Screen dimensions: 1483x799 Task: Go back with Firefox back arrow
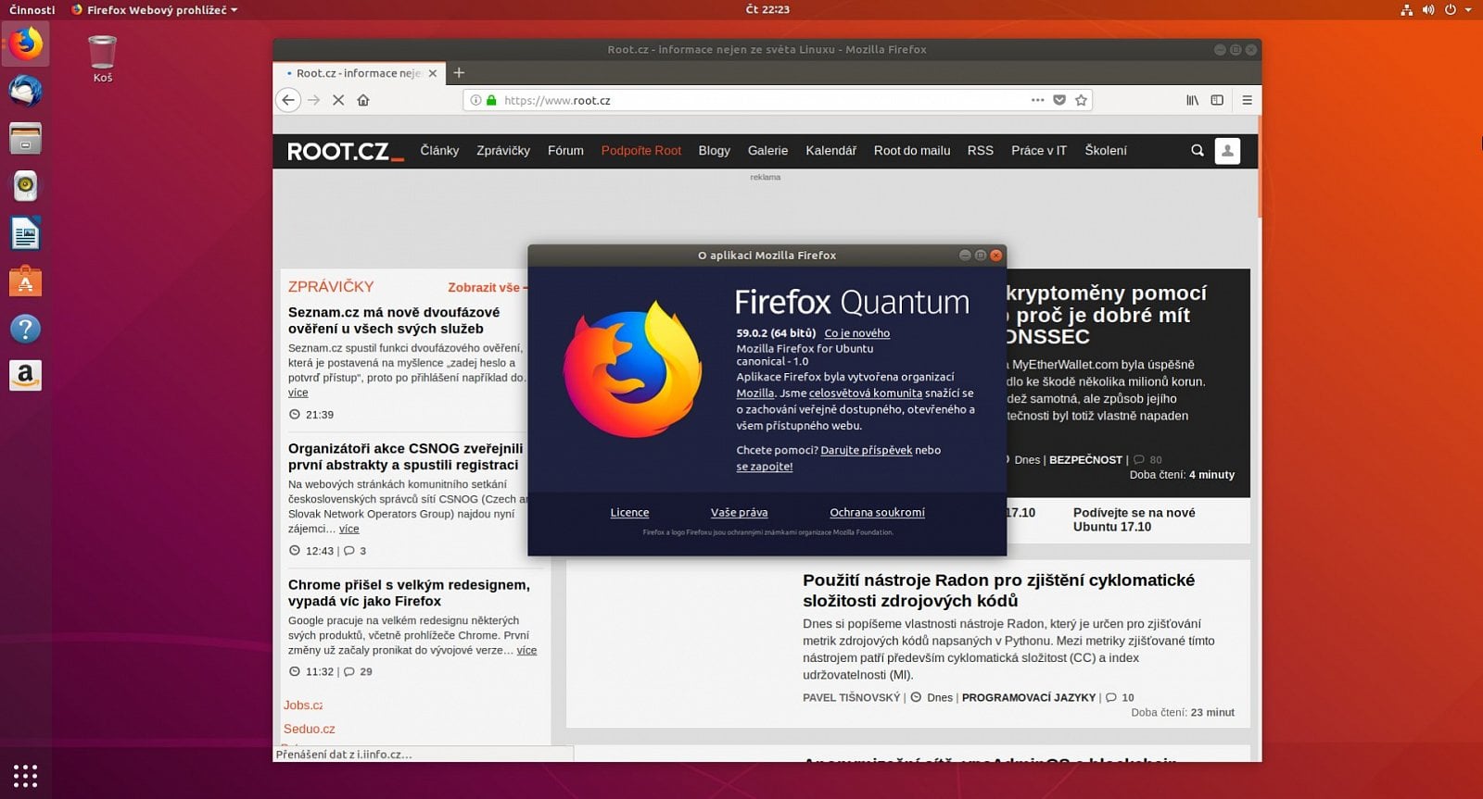pyautogui.click(x=288, y=100)
